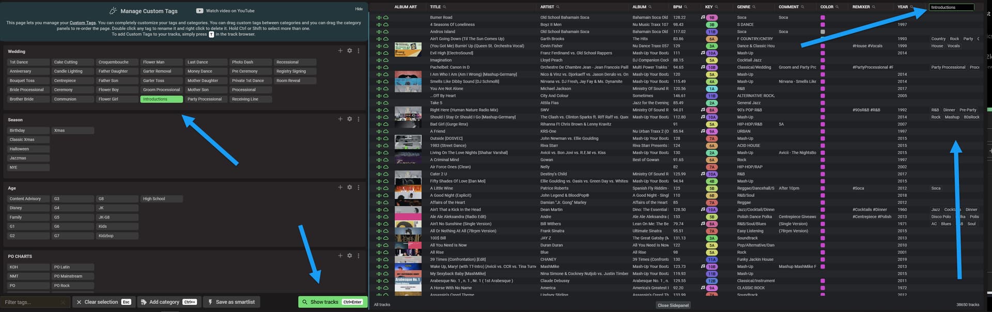Add a new tag to Wedding category
Viewport: 992px width, 312px height.
pos(340,51)
